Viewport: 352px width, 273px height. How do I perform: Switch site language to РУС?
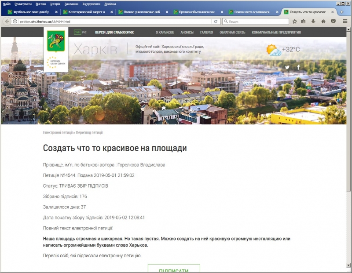[x=84, y=32]
